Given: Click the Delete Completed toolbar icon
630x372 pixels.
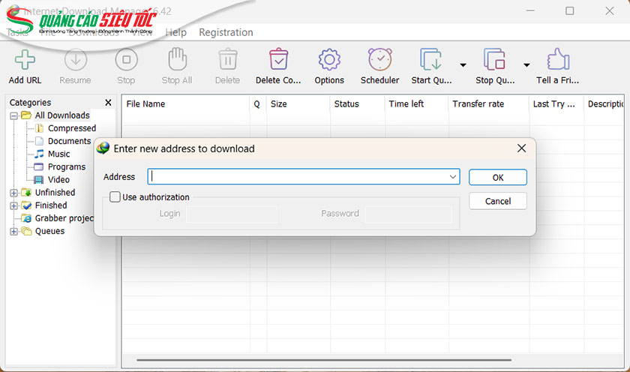Looking at the screenshot, I should [x=278, y=60].
